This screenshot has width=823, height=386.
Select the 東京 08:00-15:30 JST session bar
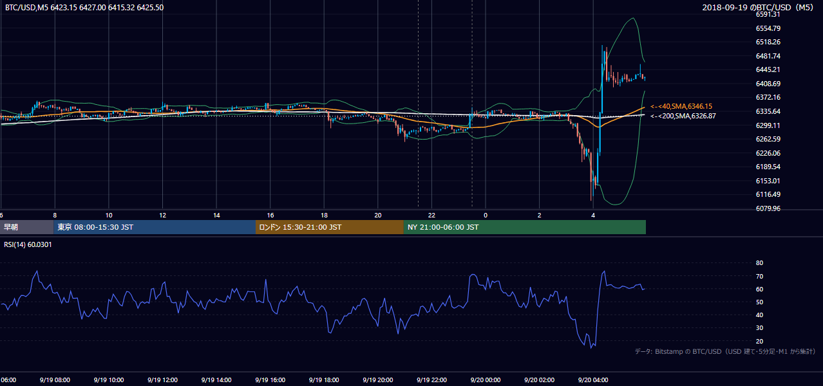tap(155, 227)
